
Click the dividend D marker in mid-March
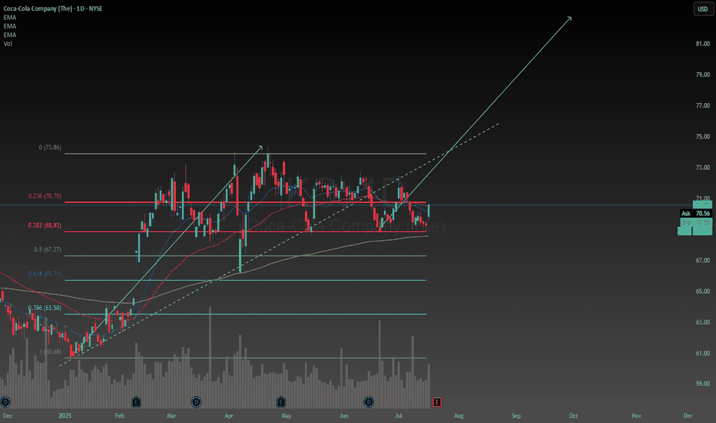coord(197,402)
